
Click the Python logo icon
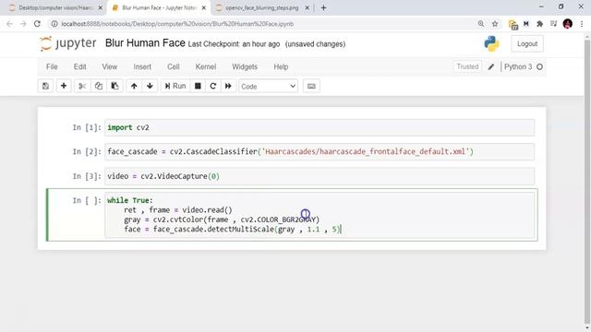(491, 44)
